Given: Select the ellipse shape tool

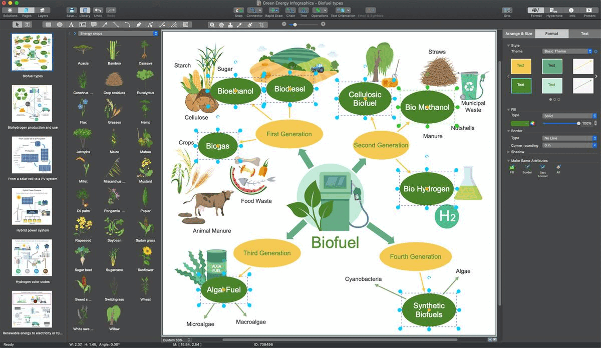Looking at the screenshot, I should click(x=60, y=25).
